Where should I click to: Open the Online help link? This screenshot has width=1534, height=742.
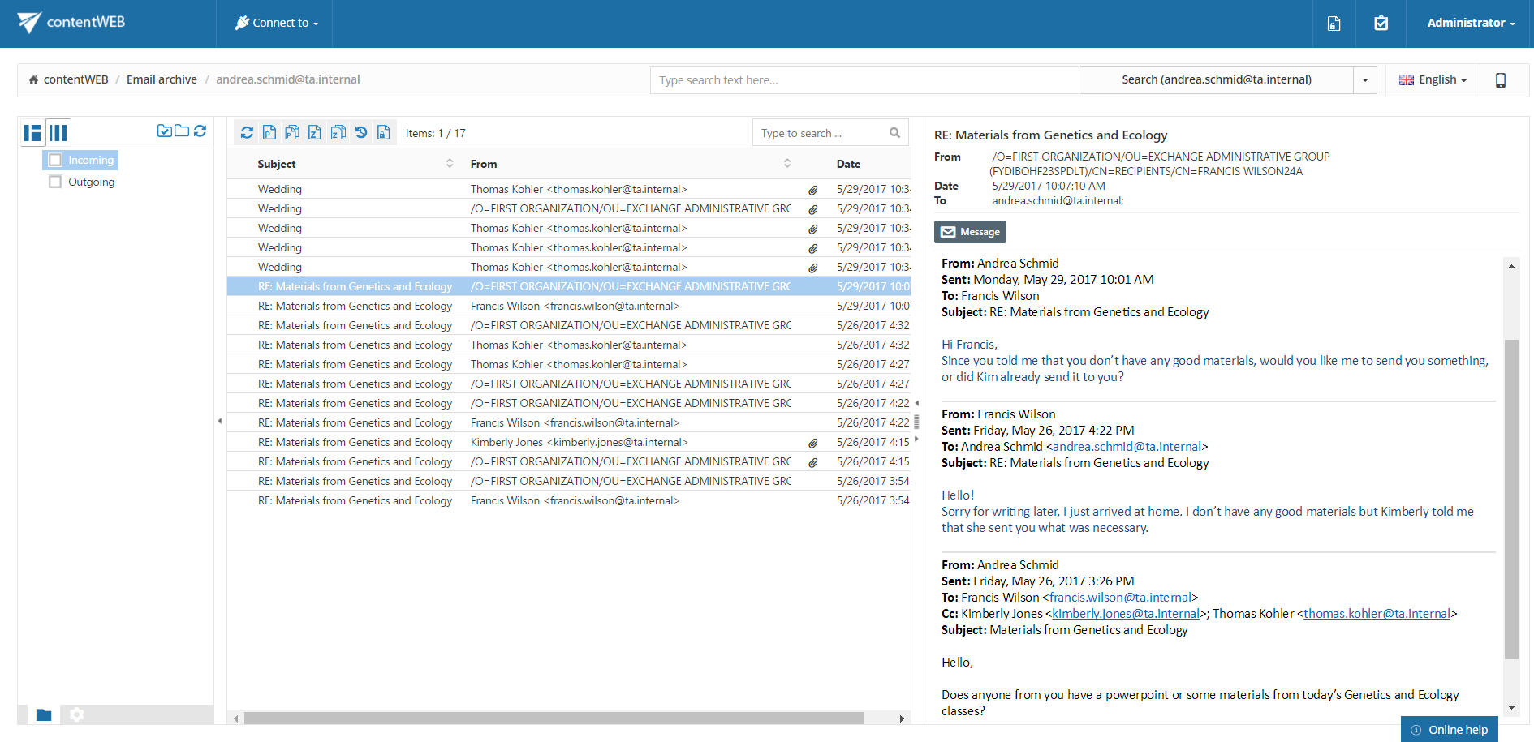click(x=1450, y=730)
